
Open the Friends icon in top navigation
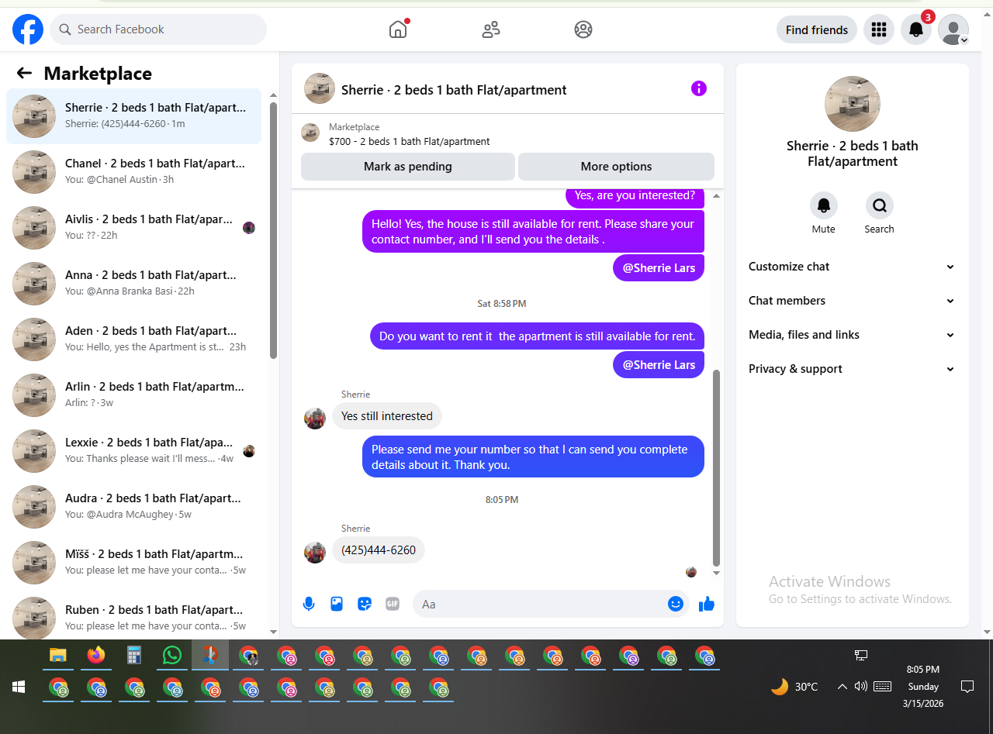(x=491, y=29)
